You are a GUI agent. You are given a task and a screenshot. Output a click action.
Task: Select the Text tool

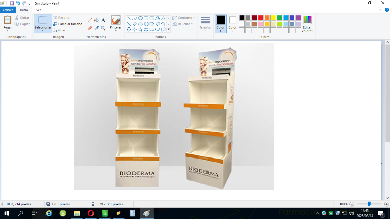tap(103, 20)
